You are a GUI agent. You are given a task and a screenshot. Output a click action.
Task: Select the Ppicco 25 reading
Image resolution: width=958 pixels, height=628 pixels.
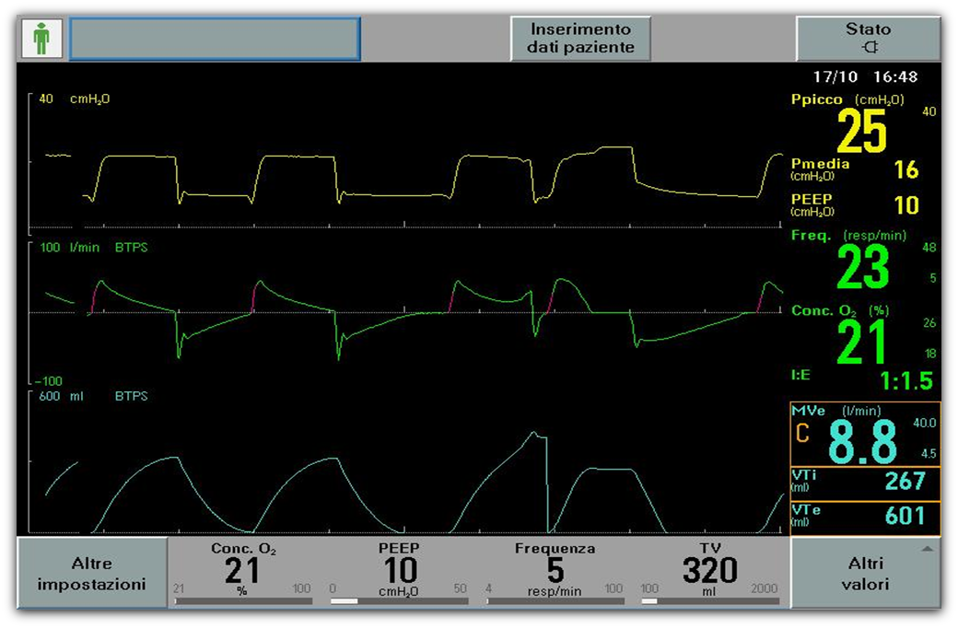861,132
